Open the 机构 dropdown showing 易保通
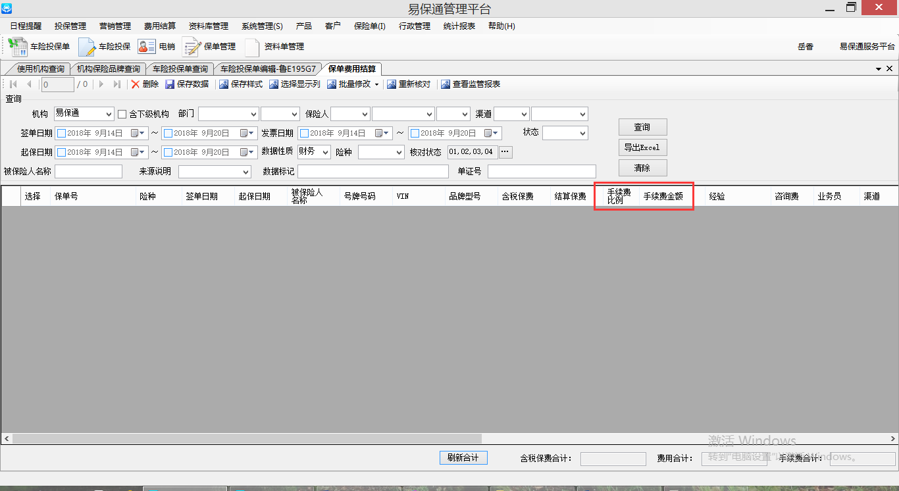899x491 pixels. pyautogui.click(x=84, y=114)
